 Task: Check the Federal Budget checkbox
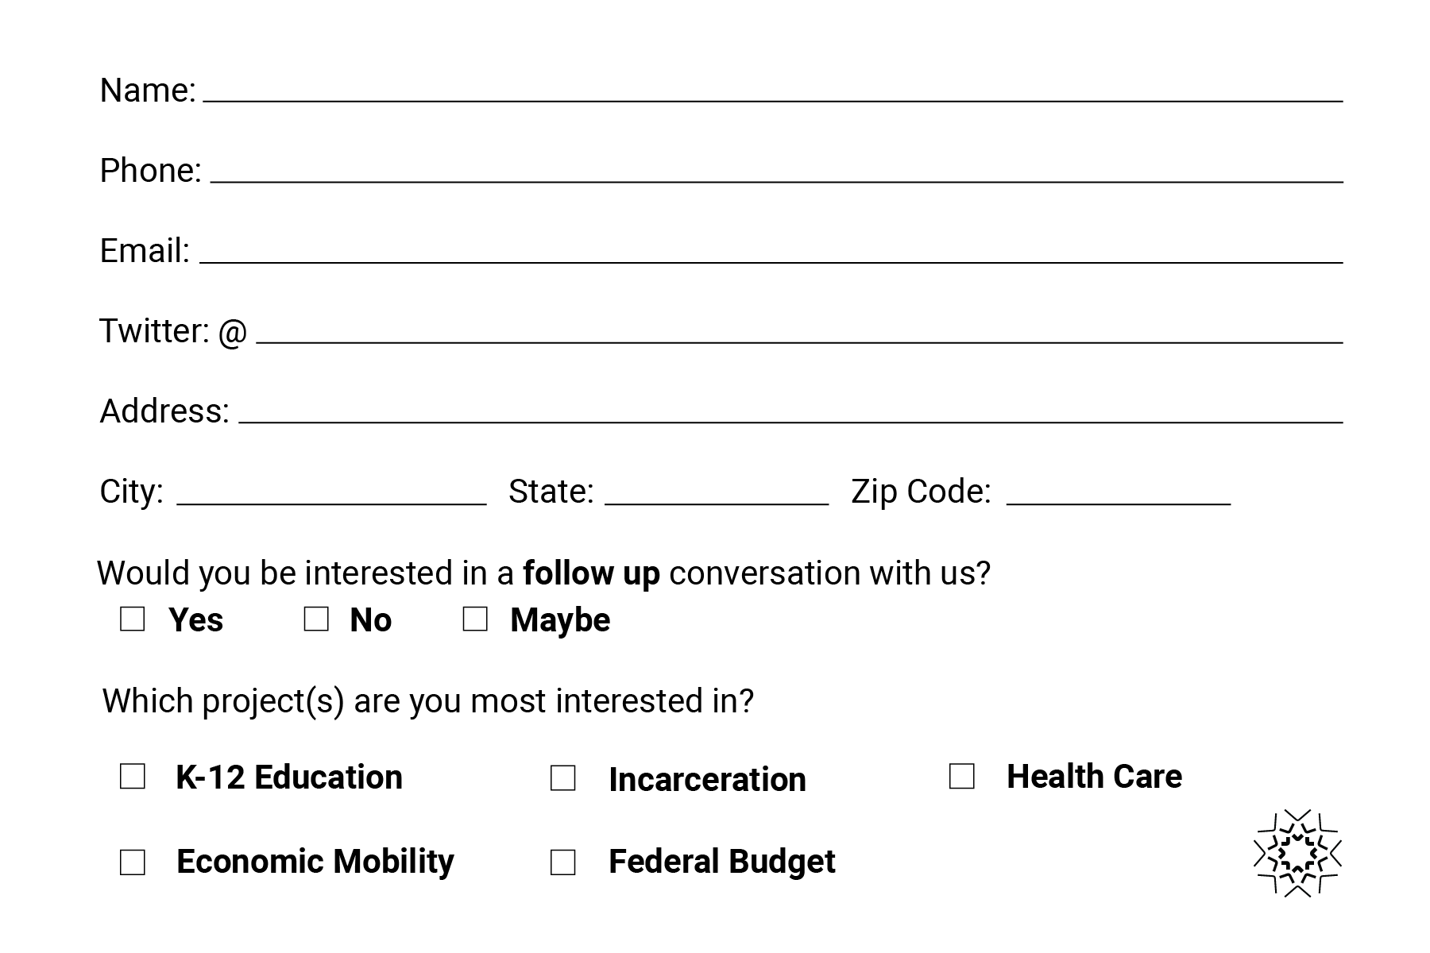(563, 862)
